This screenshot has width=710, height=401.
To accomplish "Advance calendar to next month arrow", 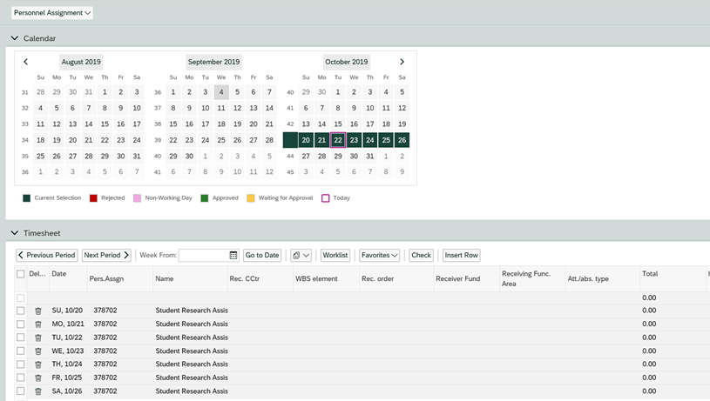I will click(x=402, y=62).
